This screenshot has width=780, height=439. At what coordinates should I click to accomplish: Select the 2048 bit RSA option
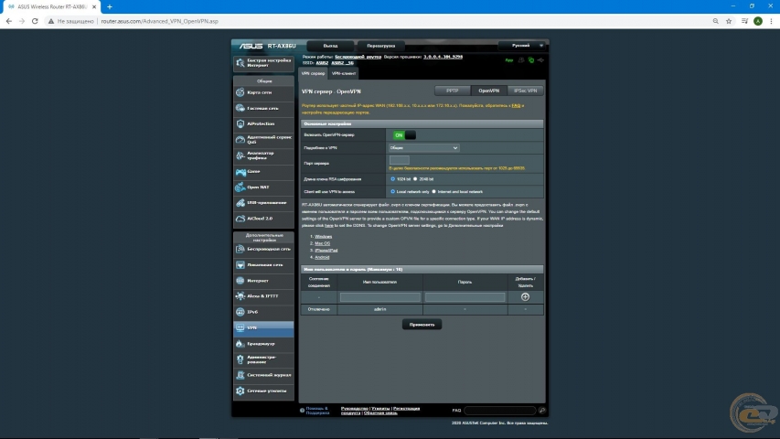(415, 178)
